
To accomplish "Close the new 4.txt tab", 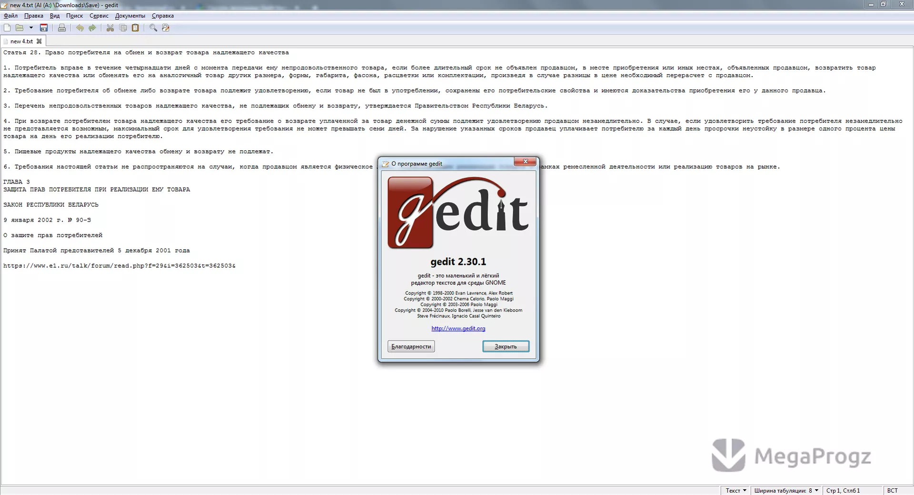I will (x=39, y=41).
